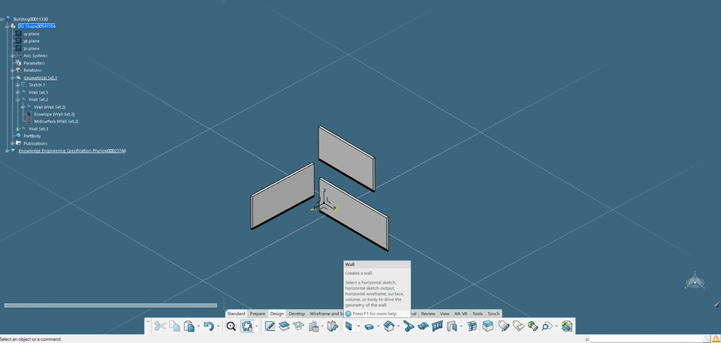Open the Wall tool dropdown arrow
Viewport: 721px width, 343px height.
[x=358, y=326]
